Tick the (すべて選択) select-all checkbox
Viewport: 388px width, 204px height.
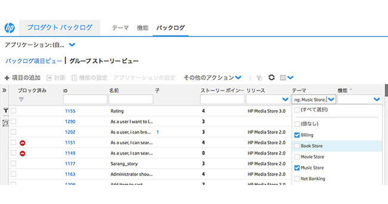297,110
